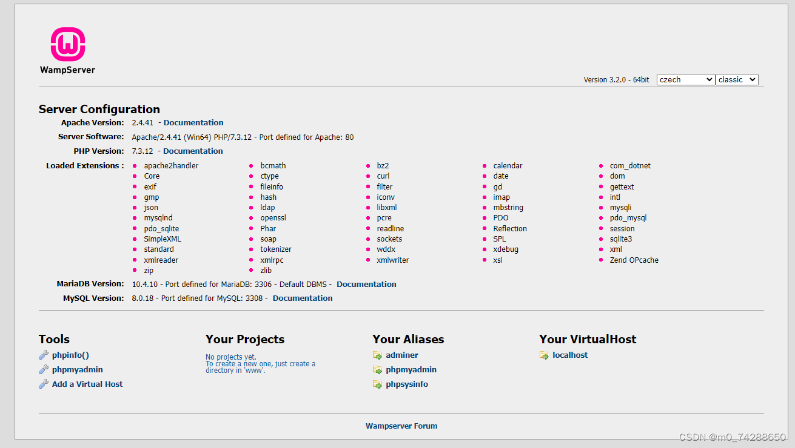Click the 'zlib' extension entry
795x448 pixels.
[x=266, y=271]
